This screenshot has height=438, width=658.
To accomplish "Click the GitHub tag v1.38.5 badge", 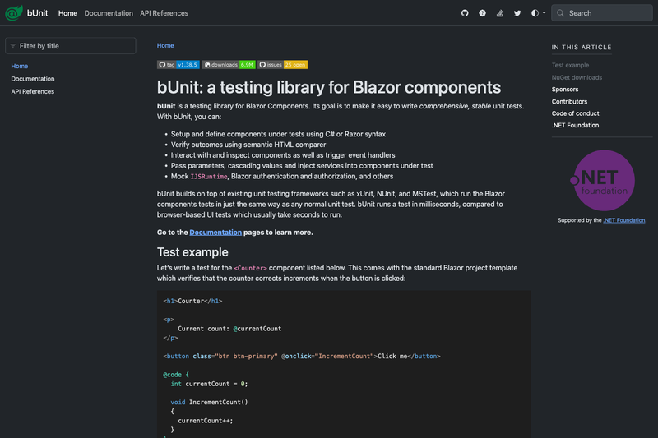I will [178, 65].
